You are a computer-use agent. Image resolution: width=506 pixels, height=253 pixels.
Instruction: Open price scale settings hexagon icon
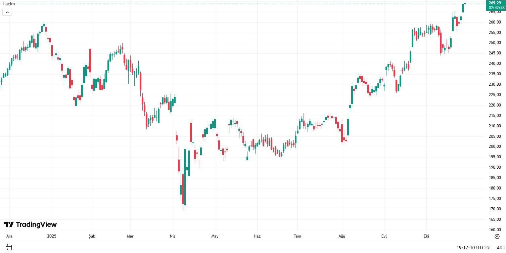497,236
